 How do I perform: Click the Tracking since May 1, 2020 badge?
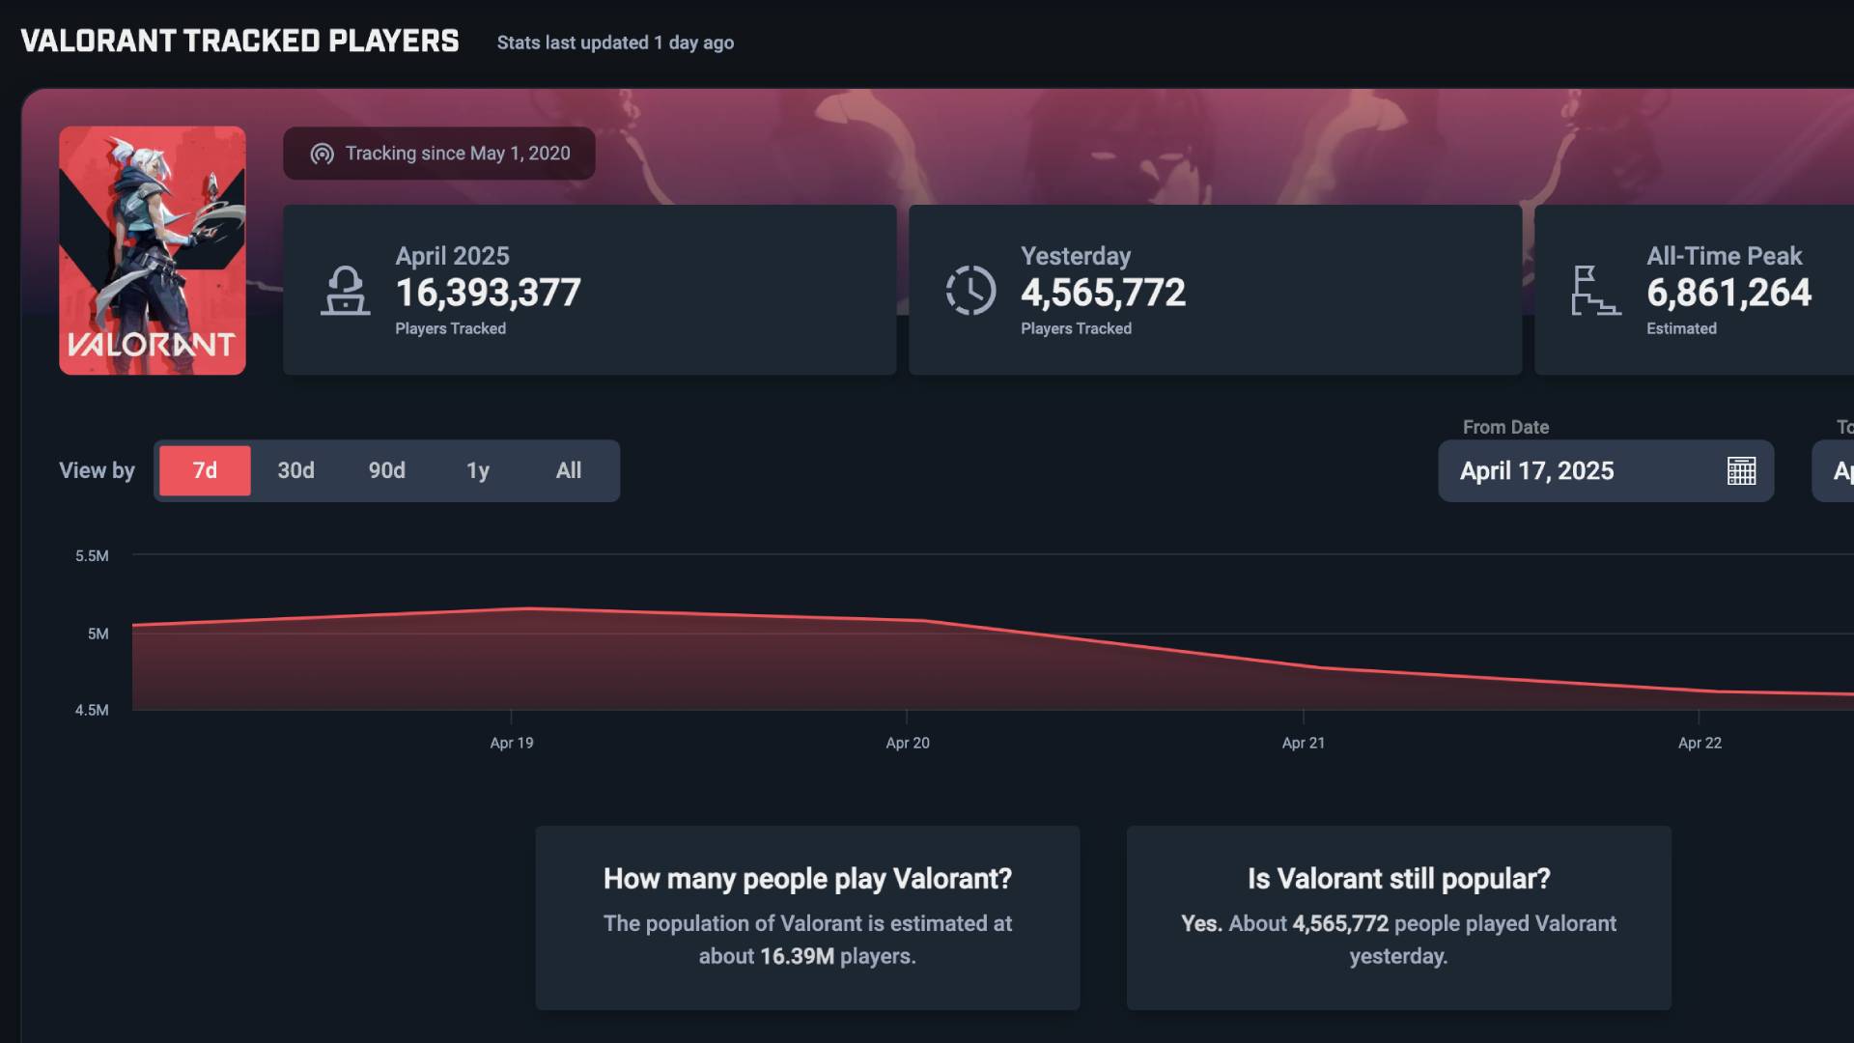[x=437, y=153]
